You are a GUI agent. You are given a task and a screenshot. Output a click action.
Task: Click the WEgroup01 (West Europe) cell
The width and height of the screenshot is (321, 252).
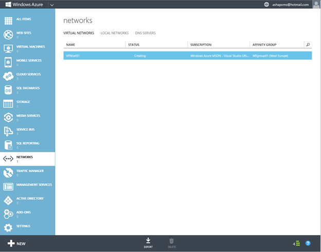click(x=270, y=56)
